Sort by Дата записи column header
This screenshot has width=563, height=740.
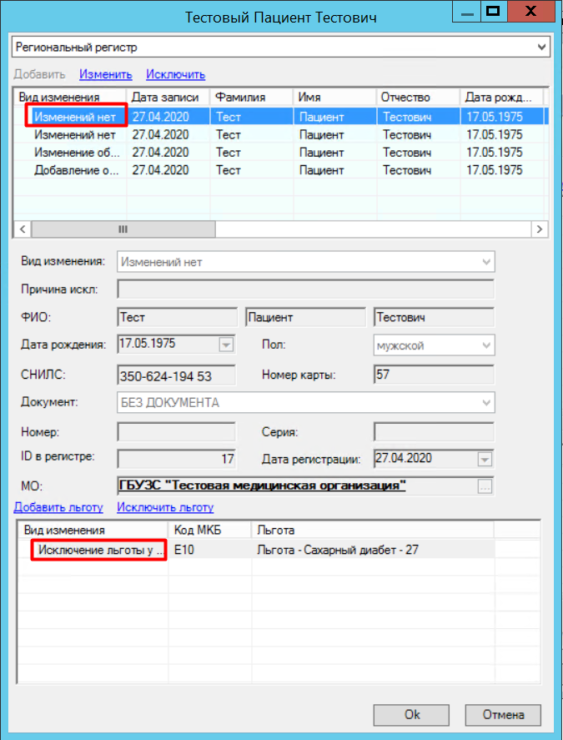(165, 98)
